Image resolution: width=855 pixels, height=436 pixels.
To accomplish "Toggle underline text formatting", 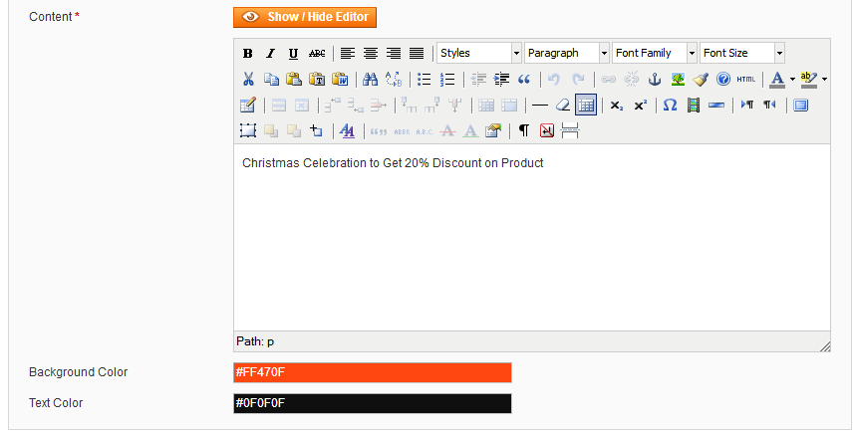I will click(x=293, y=54).
